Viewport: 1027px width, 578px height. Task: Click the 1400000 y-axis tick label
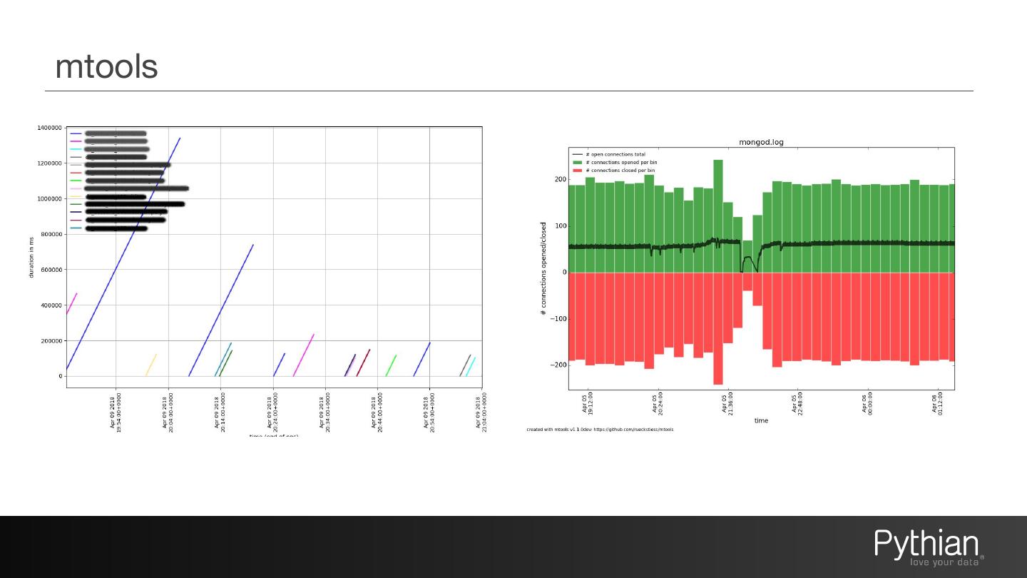[x=48, y=128]
